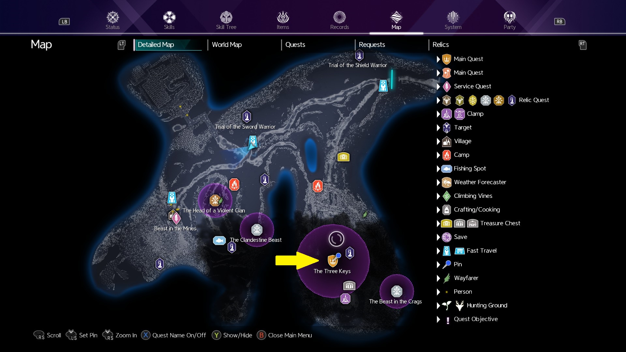Switch to the World Map tab

(x=227, y=45)
